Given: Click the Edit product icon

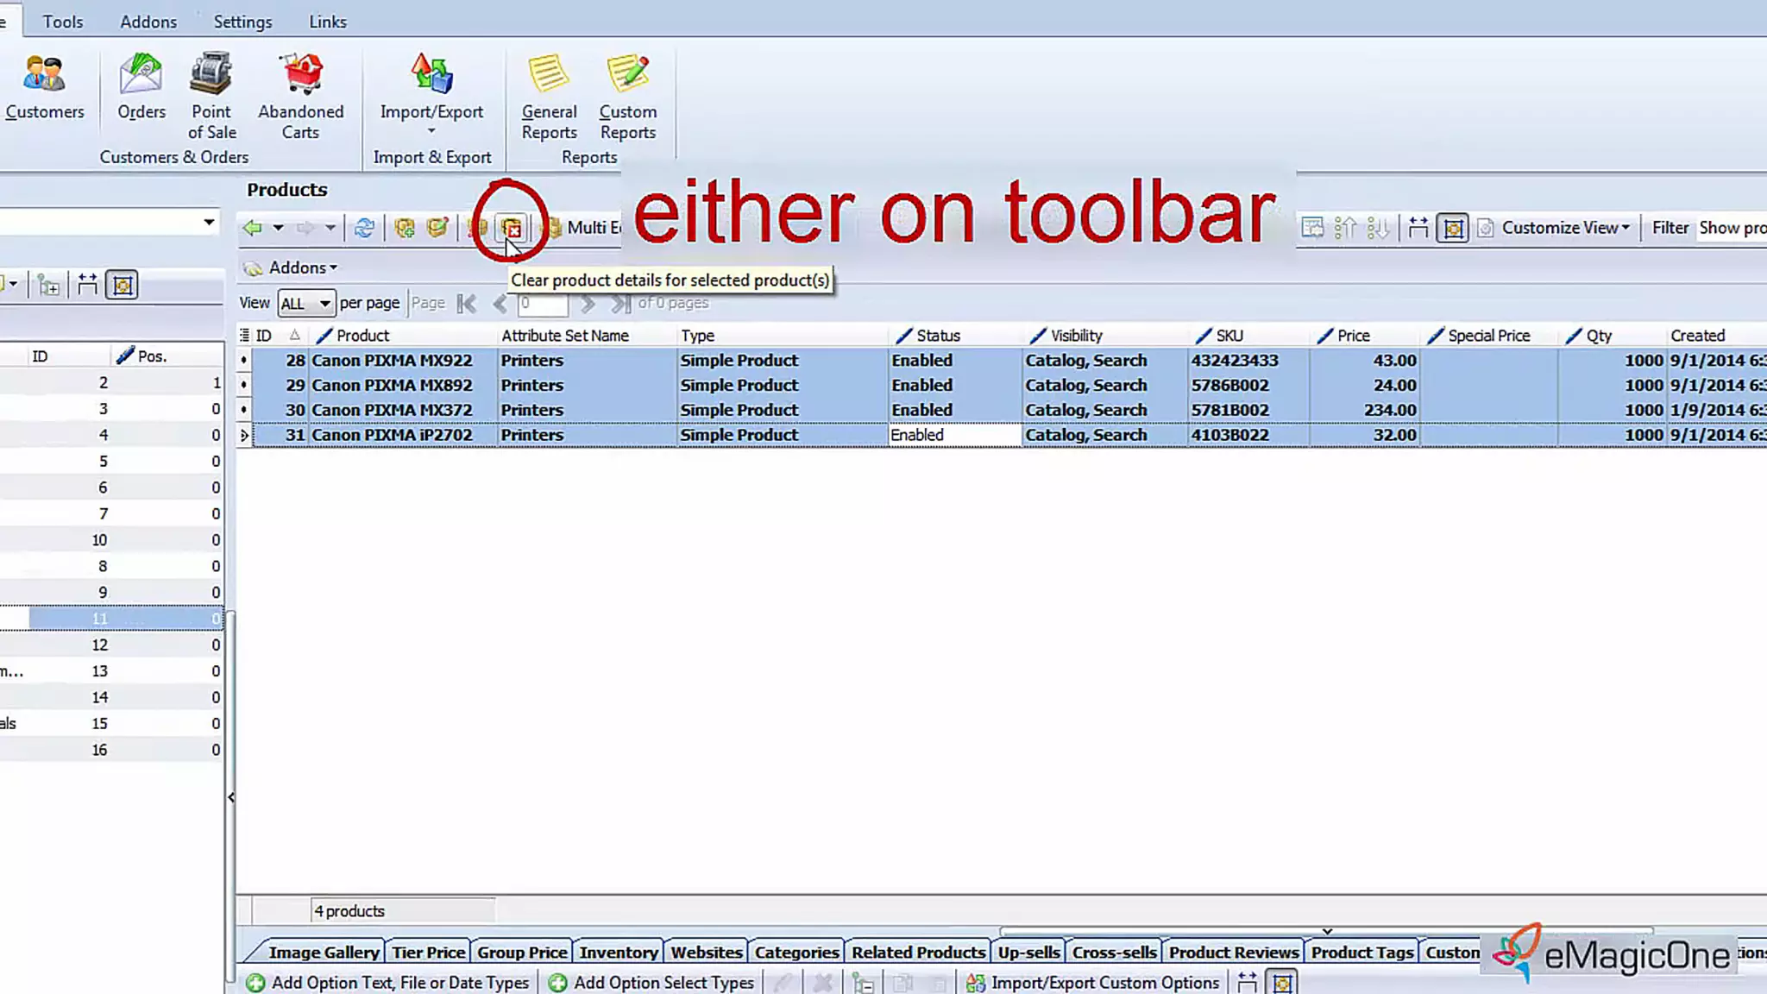Looking at the screenshot, I should 437,228.
